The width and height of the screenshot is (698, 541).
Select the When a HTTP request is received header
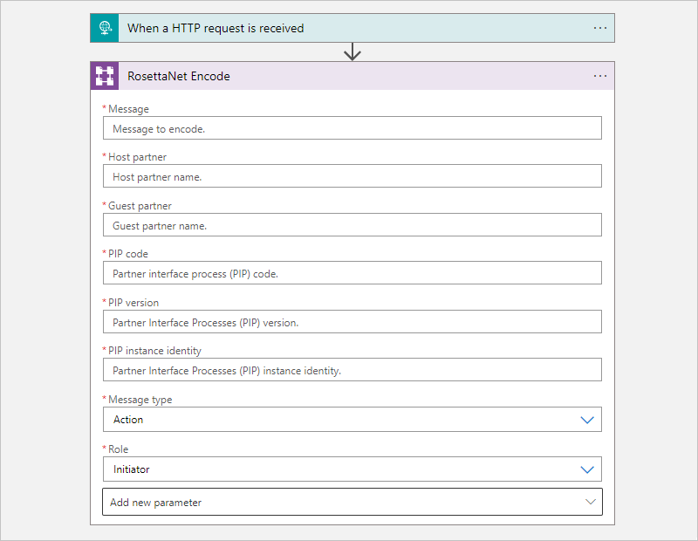pos(349,28)
